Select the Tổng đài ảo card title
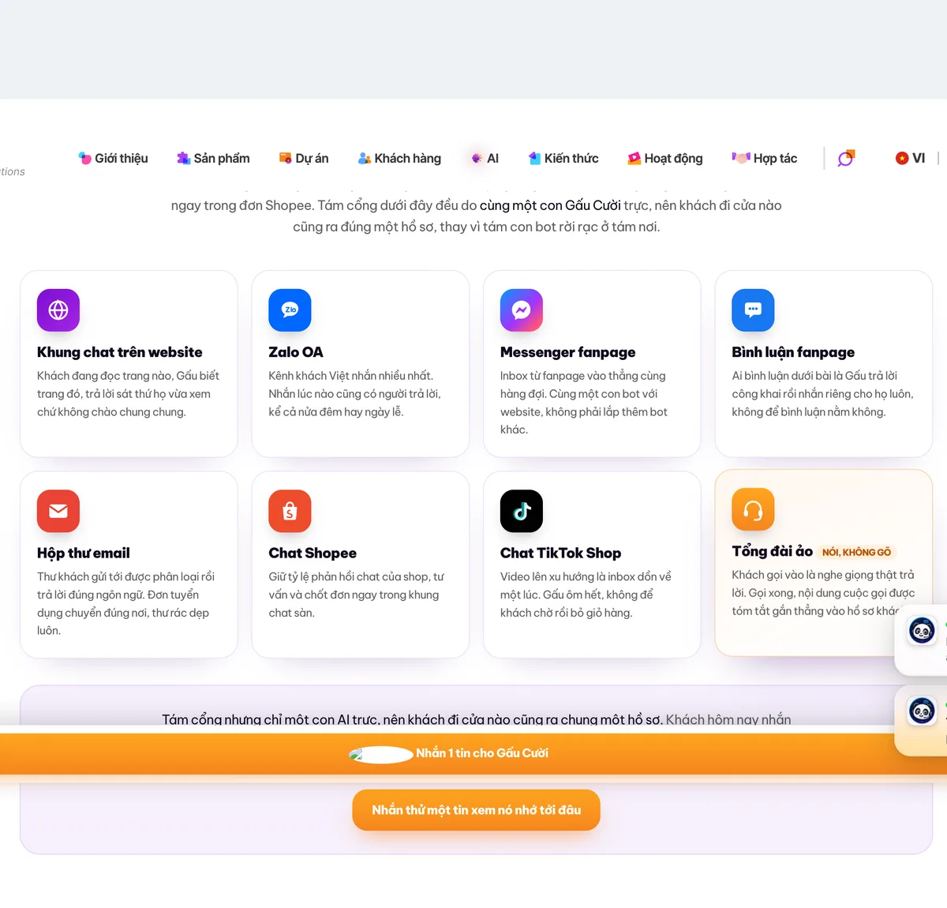Screen dimensions: 947x908 [x=772, y=551]
